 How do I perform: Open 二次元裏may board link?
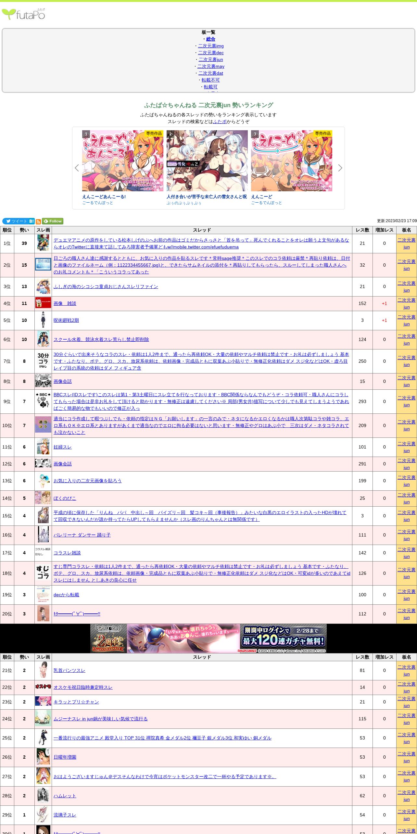(210, 66)
